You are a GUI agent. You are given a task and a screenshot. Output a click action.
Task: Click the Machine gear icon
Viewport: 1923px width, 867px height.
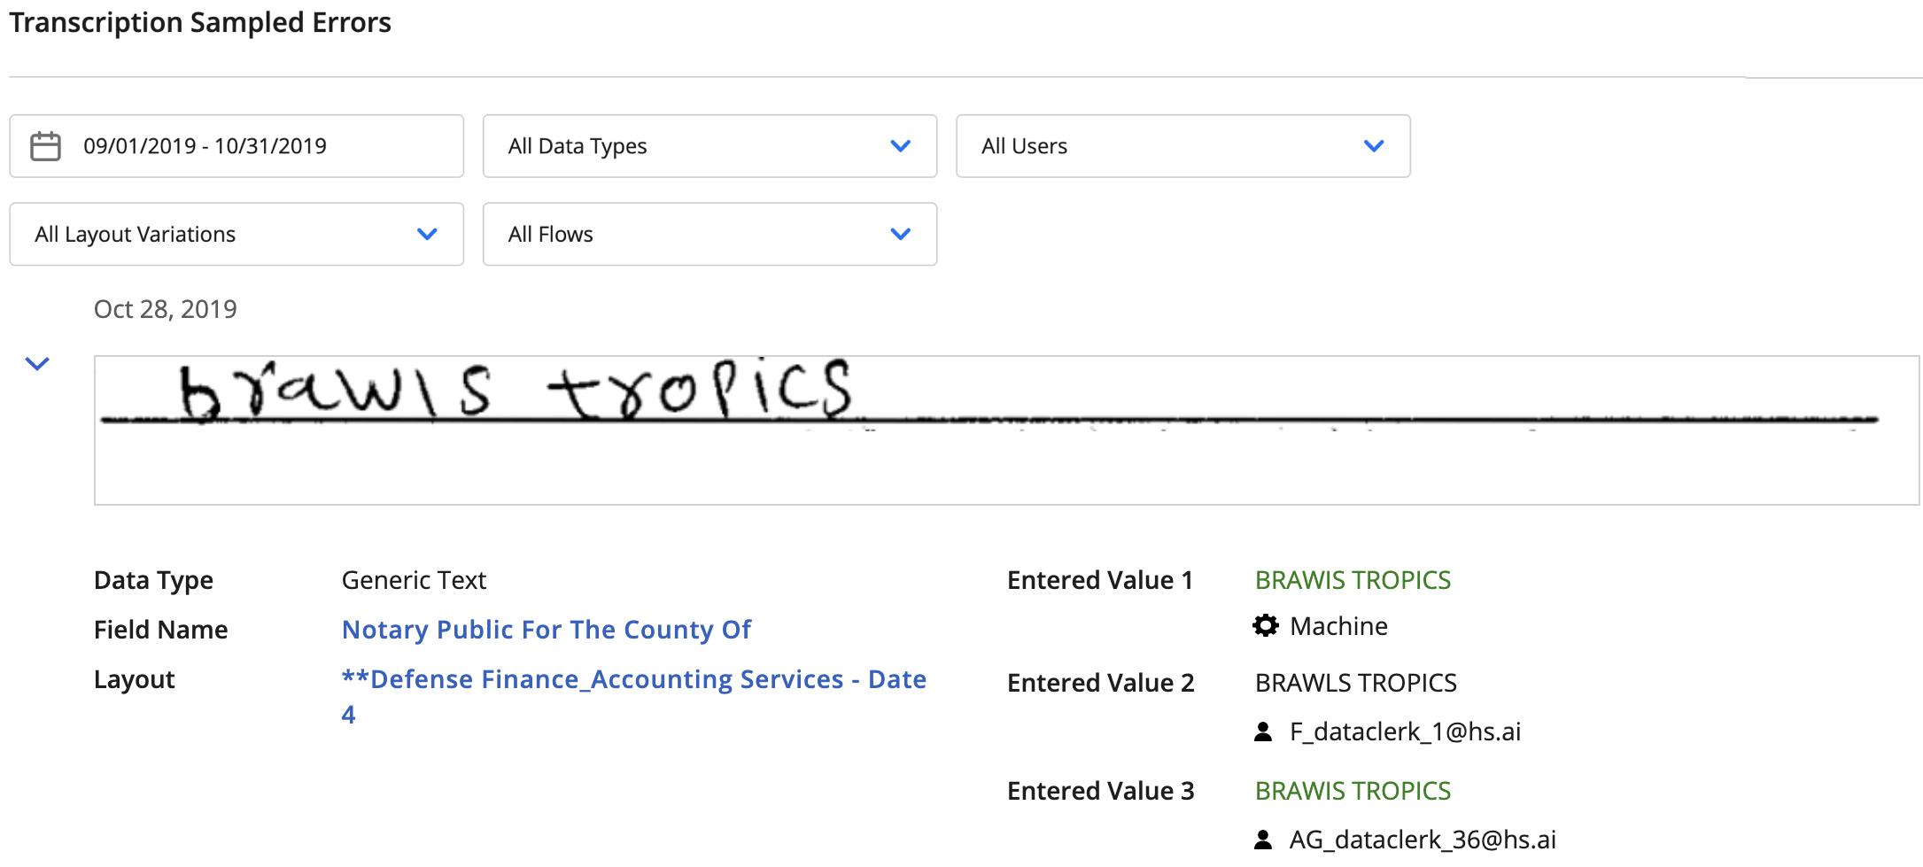pyautogui.click(x=1266, y=626)
